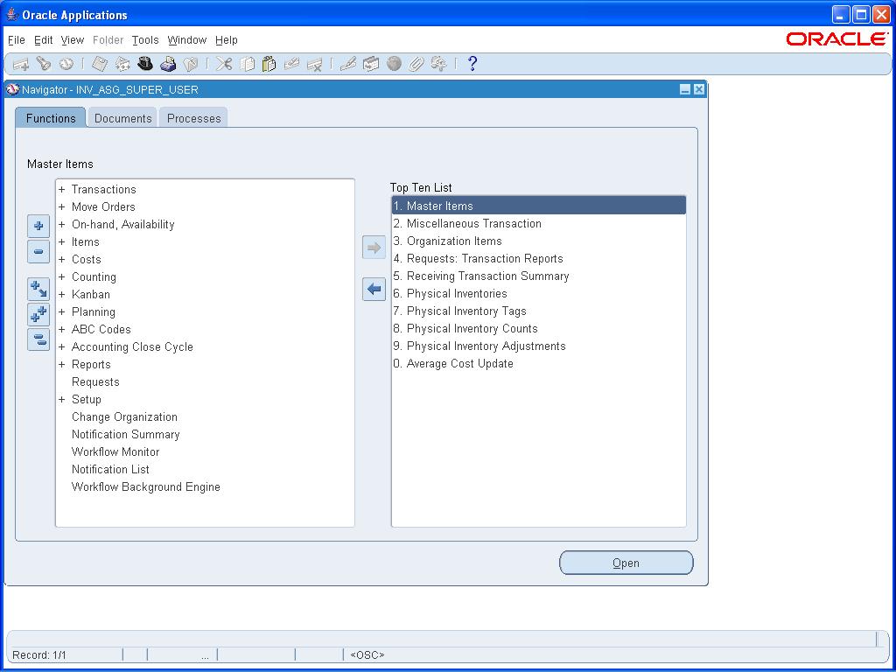This screenshot has width=896, height=672.
Task: Click the Collapse All minus icon button
Action: 38,339
